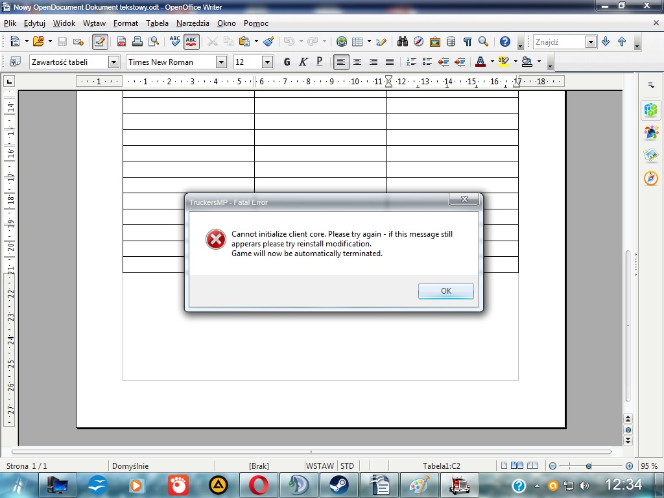Toggle italic K formatting
The width and height of the screenshot is (664, 498).
coord(303,62)
